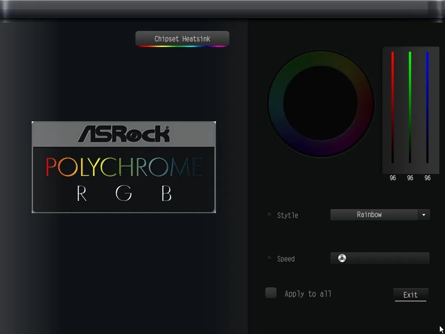Image resolution: width=445 pixels, height=334 pixels.
Task: Select the indicator dot beside Speed
Action: click(x=269, y=258)
